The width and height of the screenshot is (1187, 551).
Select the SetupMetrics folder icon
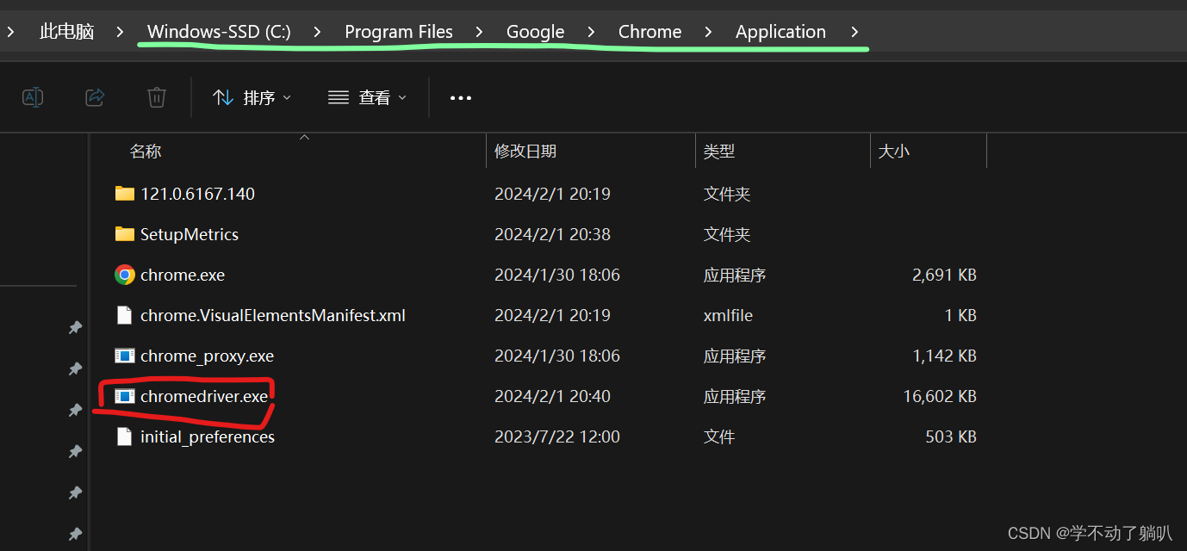(125, 234)
